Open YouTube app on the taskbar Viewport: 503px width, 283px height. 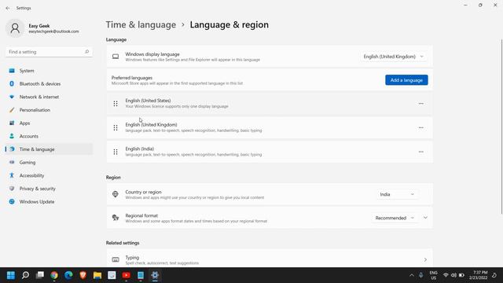[x=126, y=275]
